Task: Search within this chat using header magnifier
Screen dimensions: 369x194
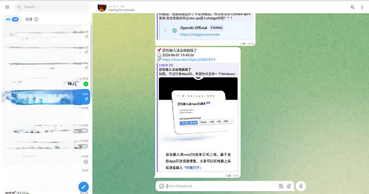Action: (352, 8)
